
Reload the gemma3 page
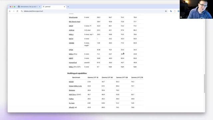tap(17, 11)
